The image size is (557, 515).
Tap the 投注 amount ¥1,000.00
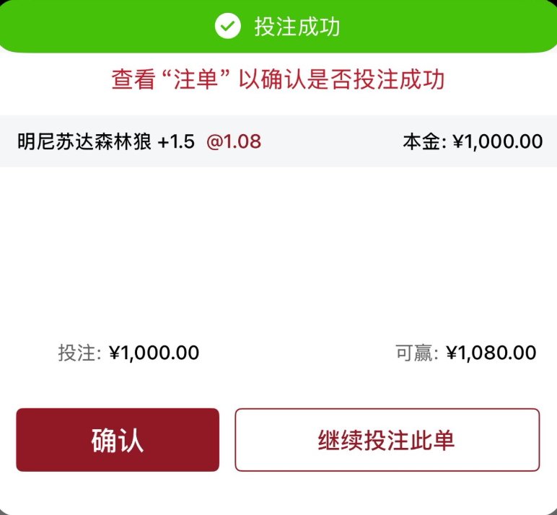(x=154, y=353)
